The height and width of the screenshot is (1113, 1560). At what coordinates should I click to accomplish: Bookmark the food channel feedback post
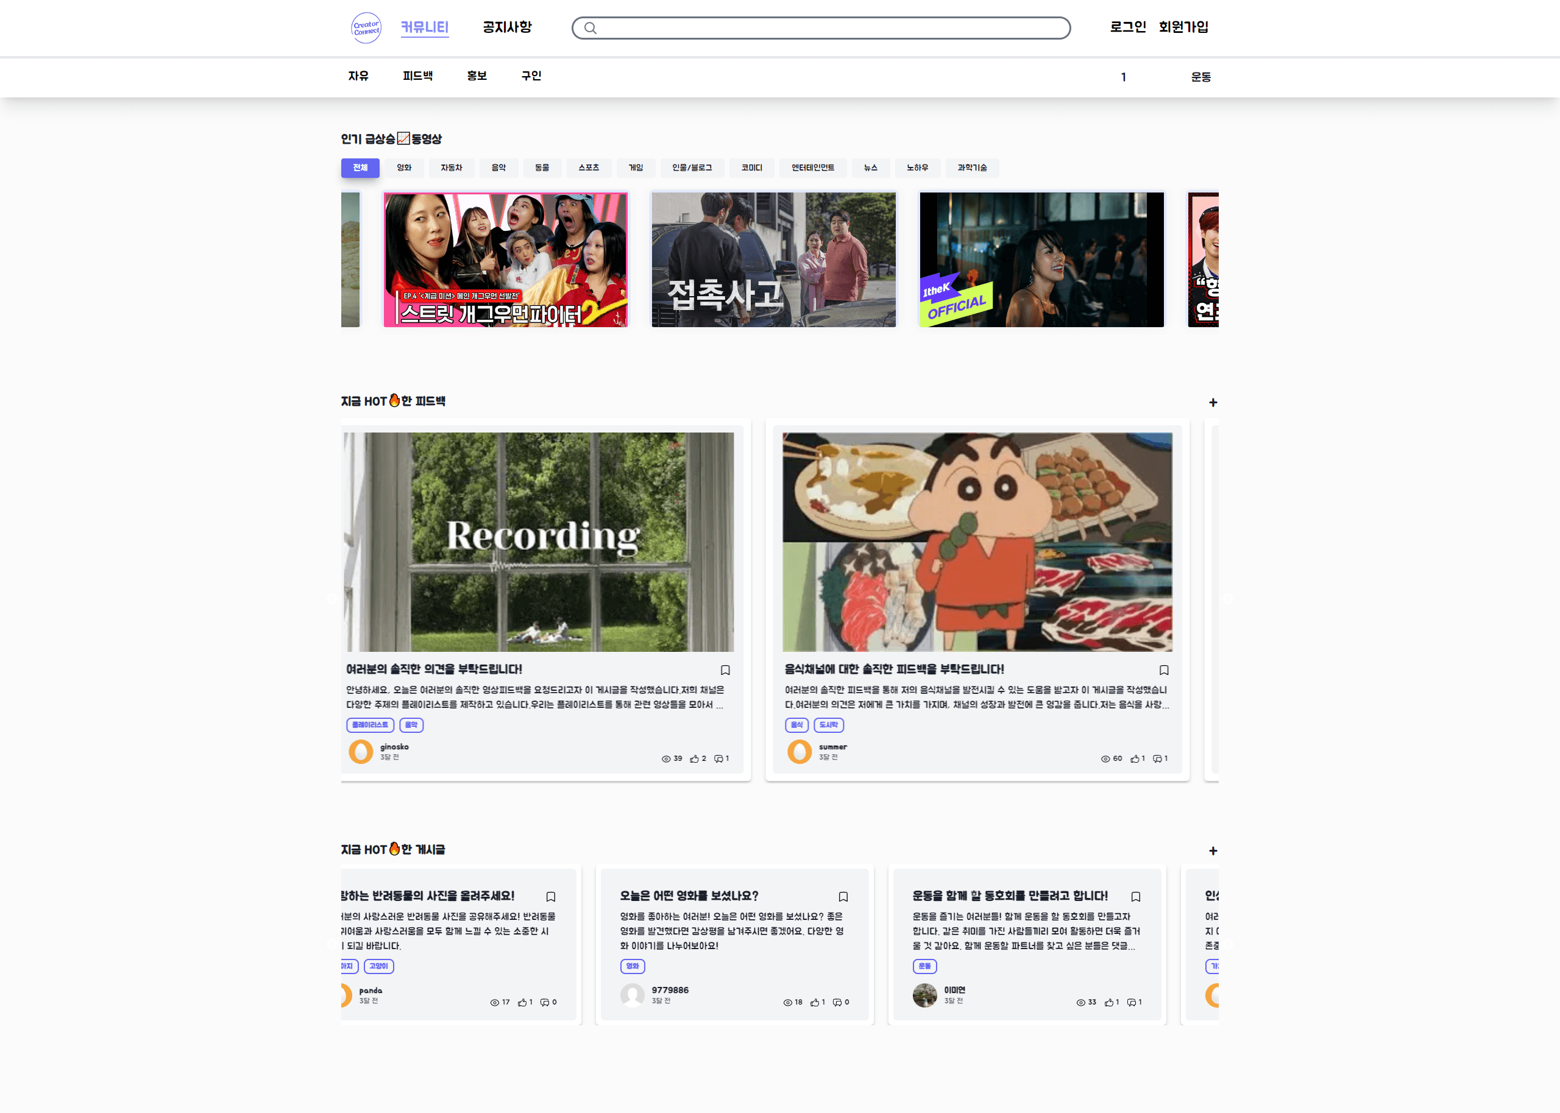click(x=1164, y=670)
